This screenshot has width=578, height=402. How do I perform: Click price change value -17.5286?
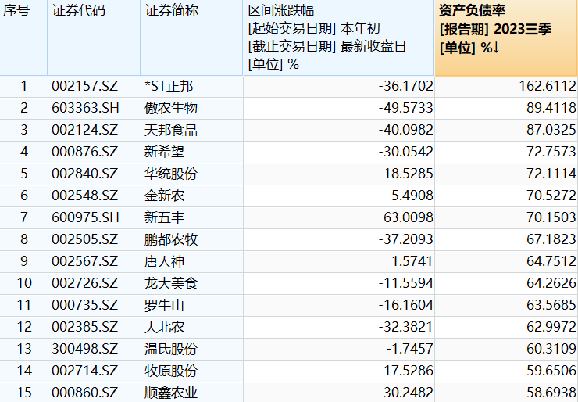(406, 371)
